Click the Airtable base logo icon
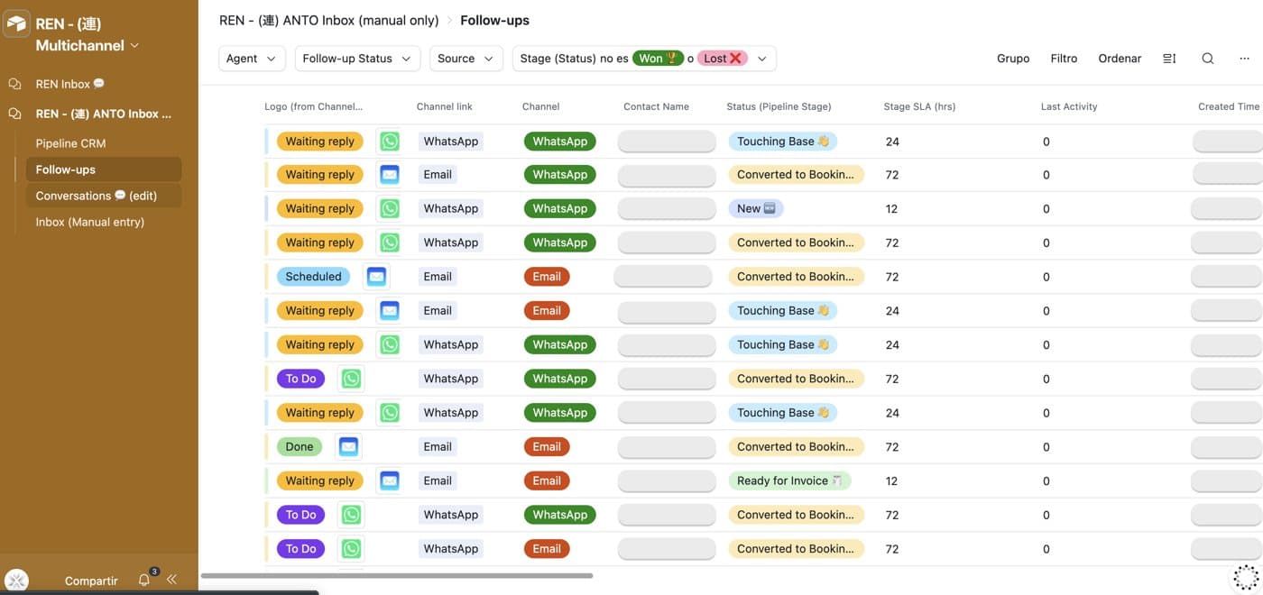This screenshot has height=595, width=1263. tap(16, 23)
